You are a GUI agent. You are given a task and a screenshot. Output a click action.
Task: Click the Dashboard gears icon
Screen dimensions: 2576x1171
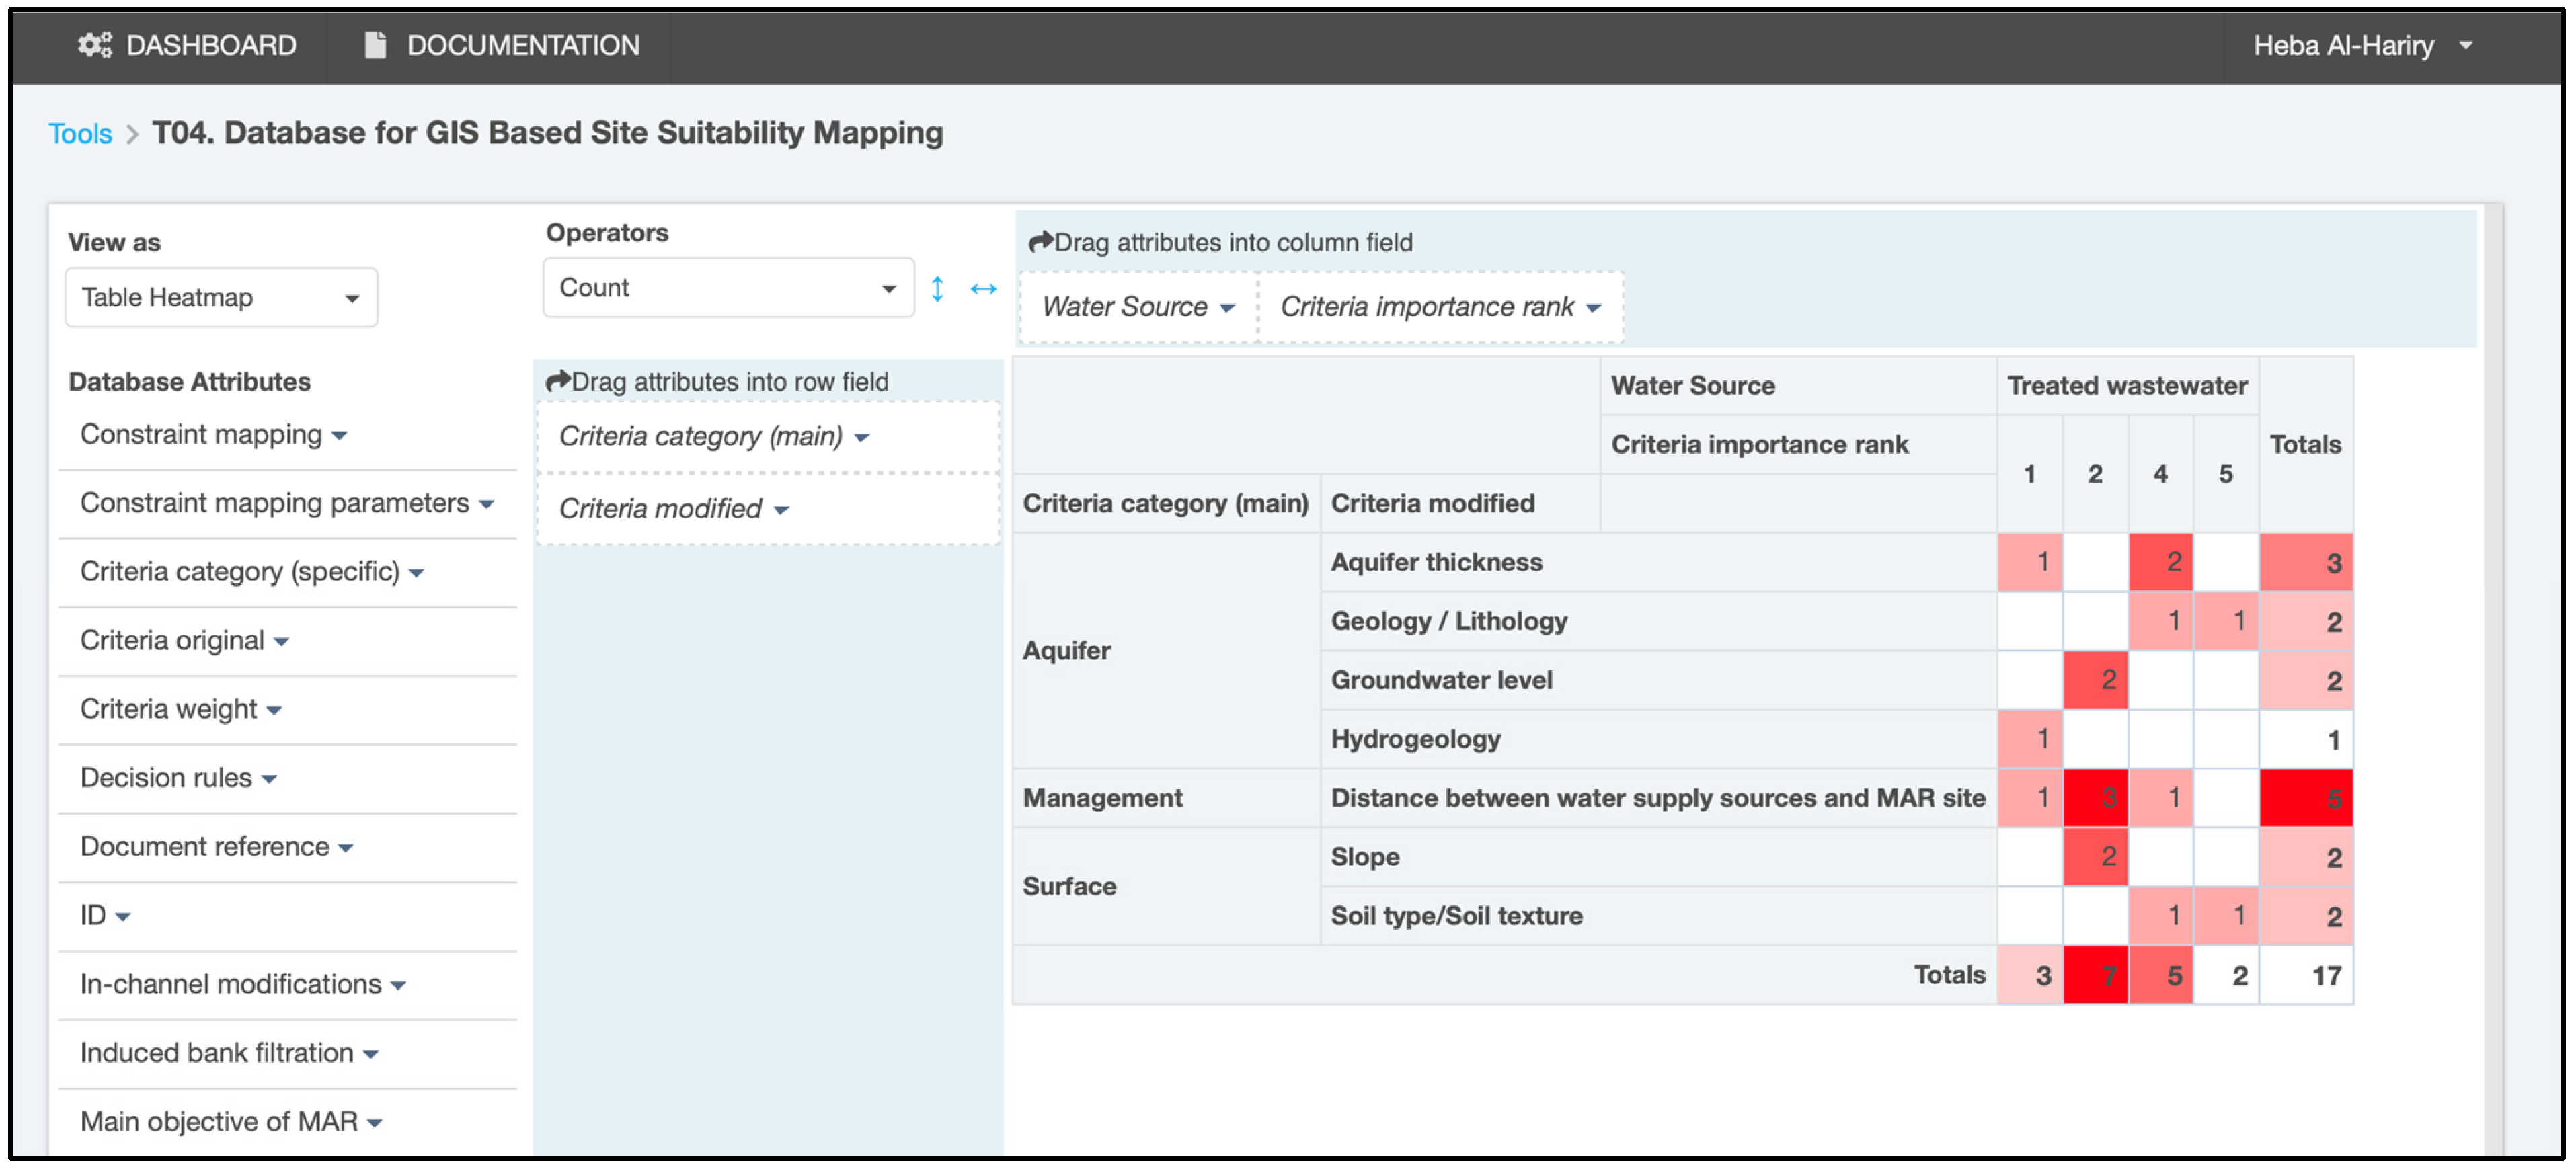[95, 45]
